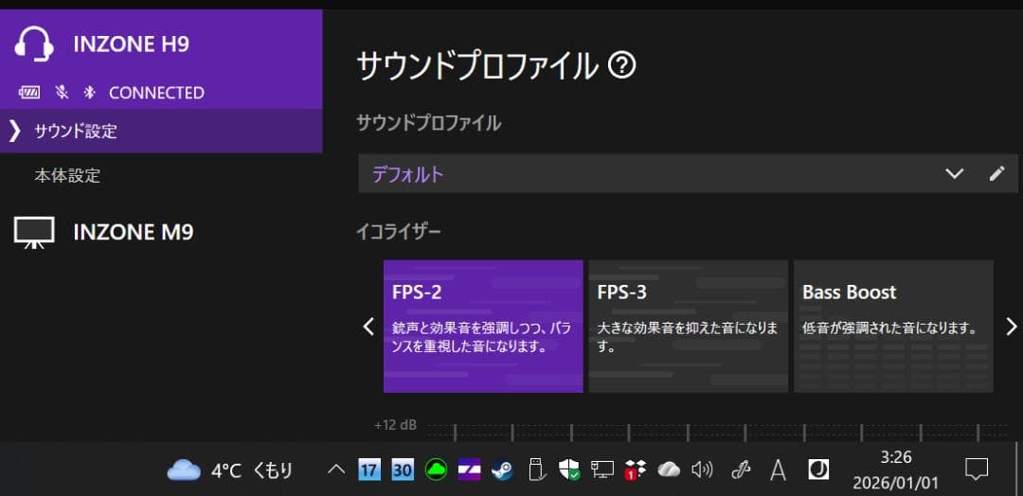The width and height of the screenshot is (1023, 496).
Task: Open the INZONE Hub purple tray icon
Action: 469,469
